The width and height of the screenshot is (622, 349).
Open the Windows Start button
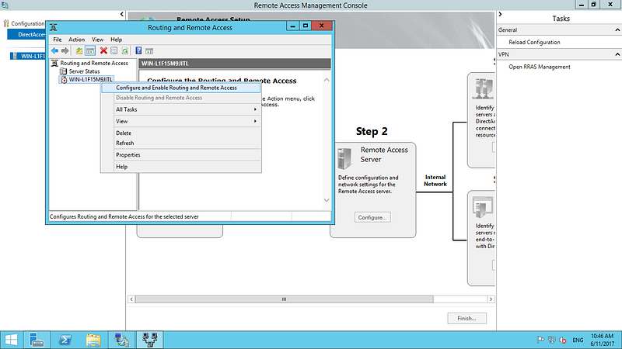(11, 340)
